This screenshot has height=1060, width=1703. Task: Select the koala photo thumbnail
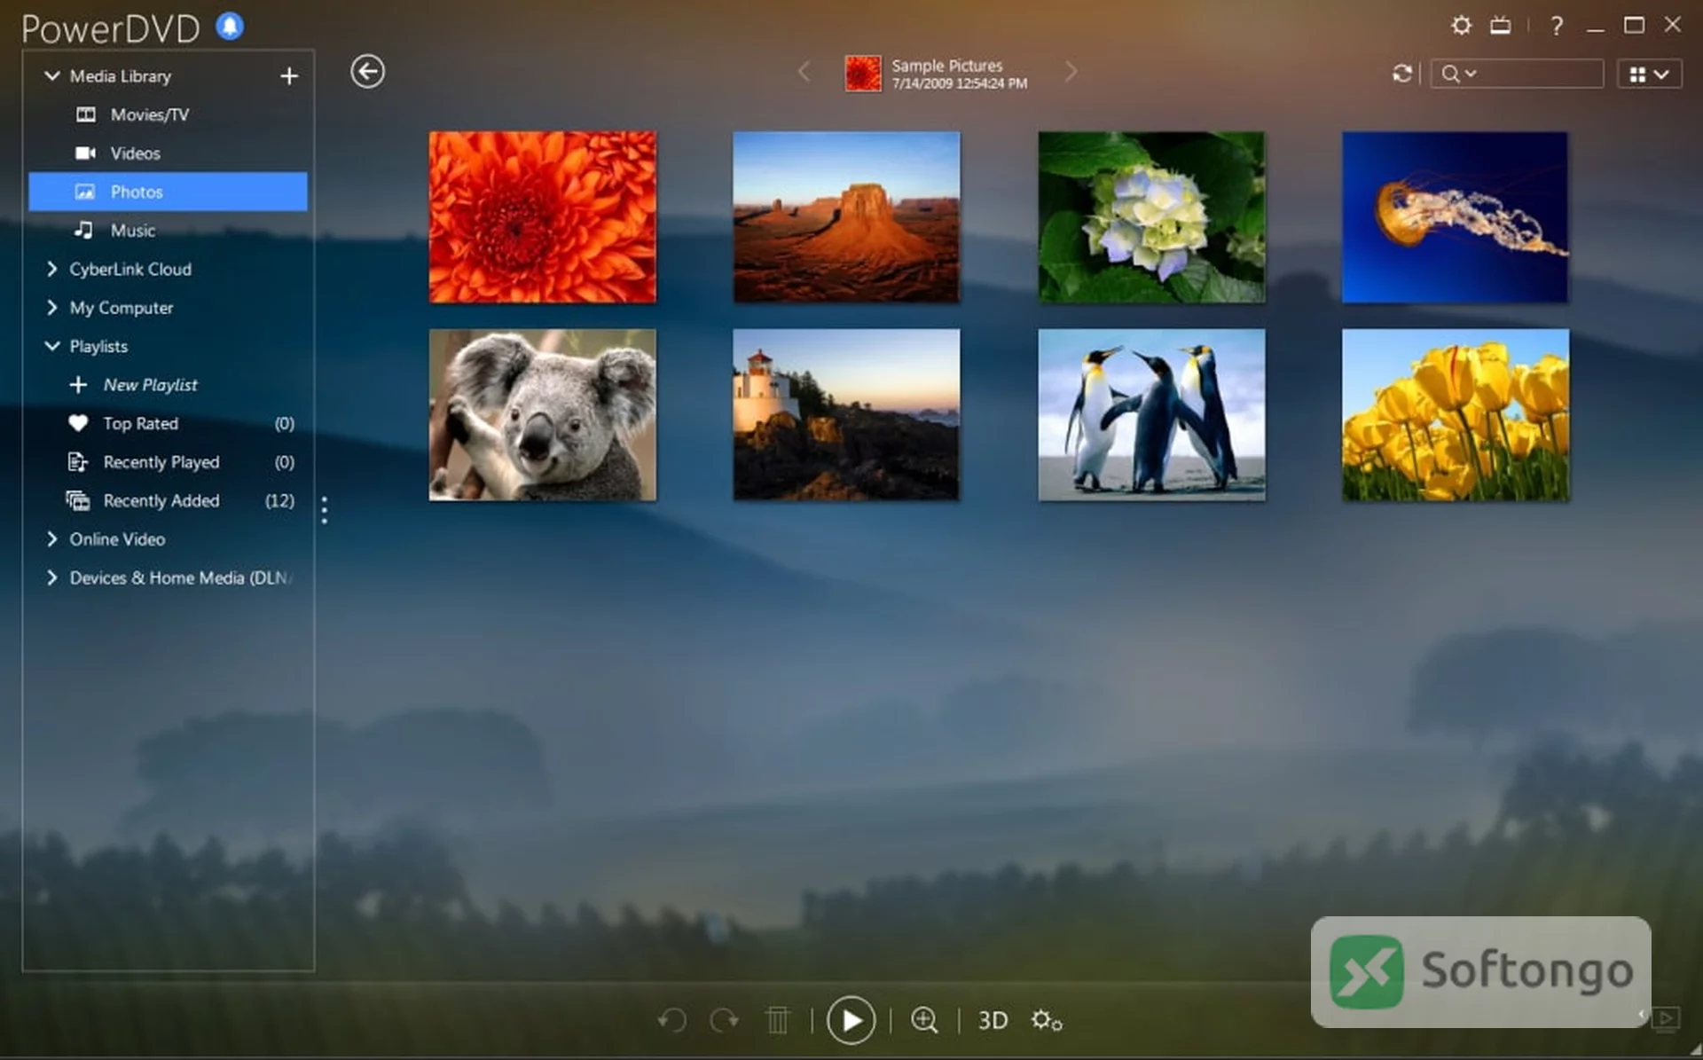[x=543, y=415]
